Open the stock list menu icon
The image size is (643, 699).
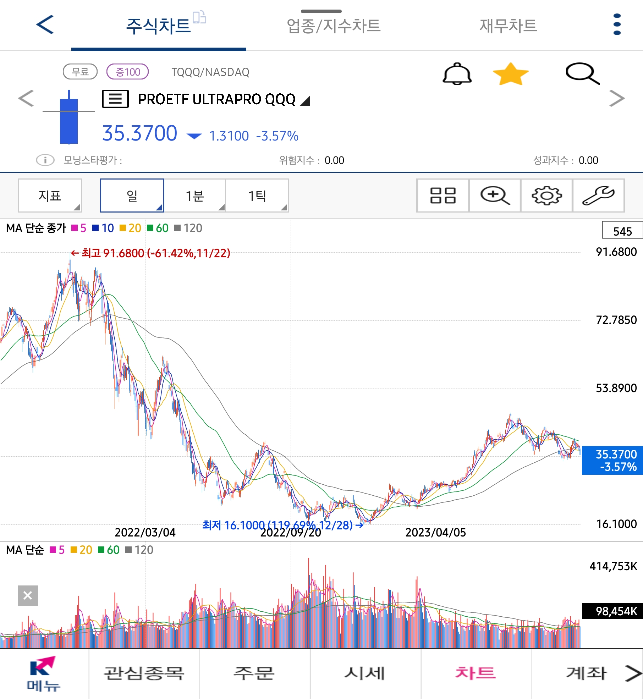pyautogui.click(x=115, y=99)
